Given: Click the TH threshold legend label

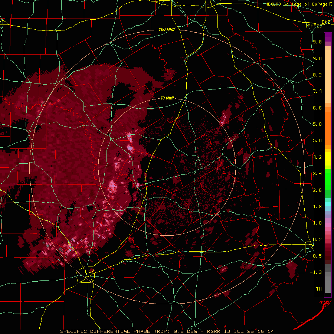Looking at the screenshot, I should (x=319, y=289).
